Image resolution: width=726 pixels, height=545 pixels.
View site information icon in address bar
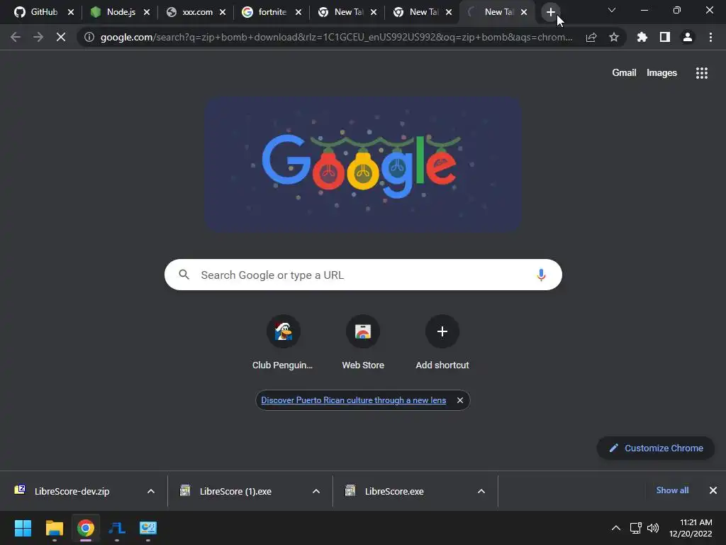pos(89,37)
